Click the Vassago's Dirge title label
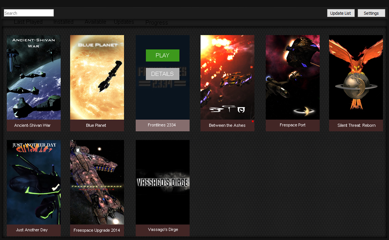 [x=162, y=230]
